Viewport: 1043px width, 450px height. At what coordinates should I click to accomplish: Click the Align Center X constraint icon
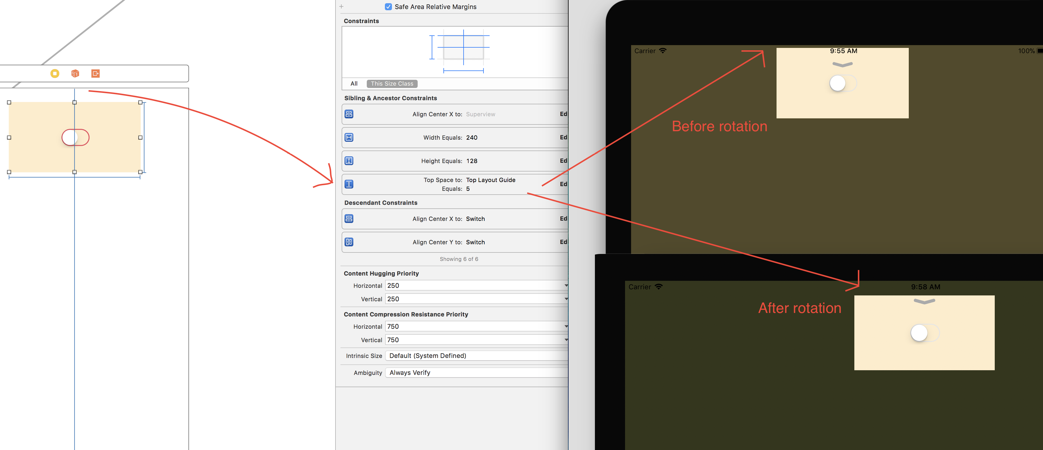(x=349, y=114)
